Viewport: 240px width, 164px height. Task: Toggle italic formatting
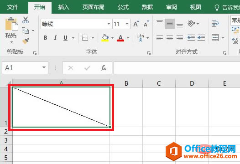(55, 38)
